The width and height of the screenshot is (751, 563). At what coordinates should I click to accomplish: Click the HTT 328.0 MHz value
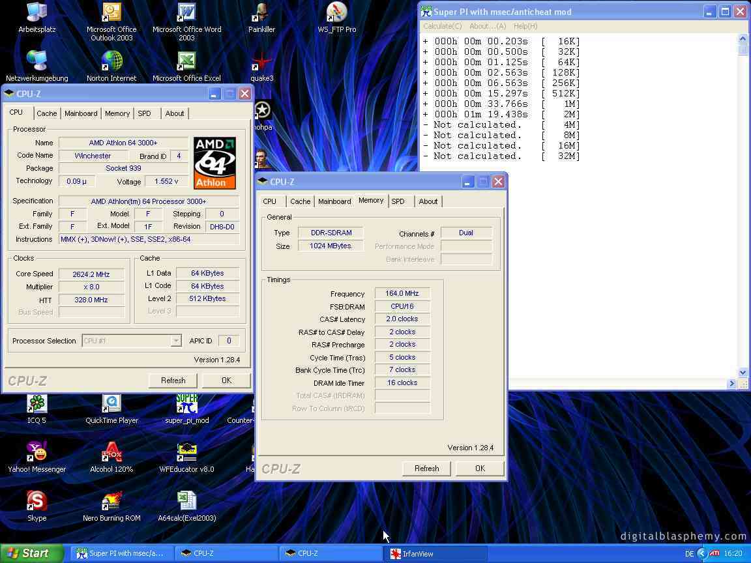click(x=91, y=300)
